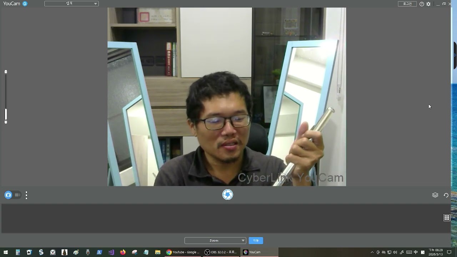Screen dimensions: 457x257
Task: Click the webcam preview image
Action: [227, 97]
